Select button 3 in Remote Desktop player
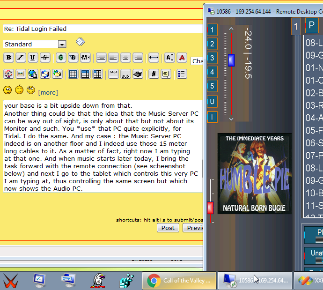The image size is (323, 290). 212,58
